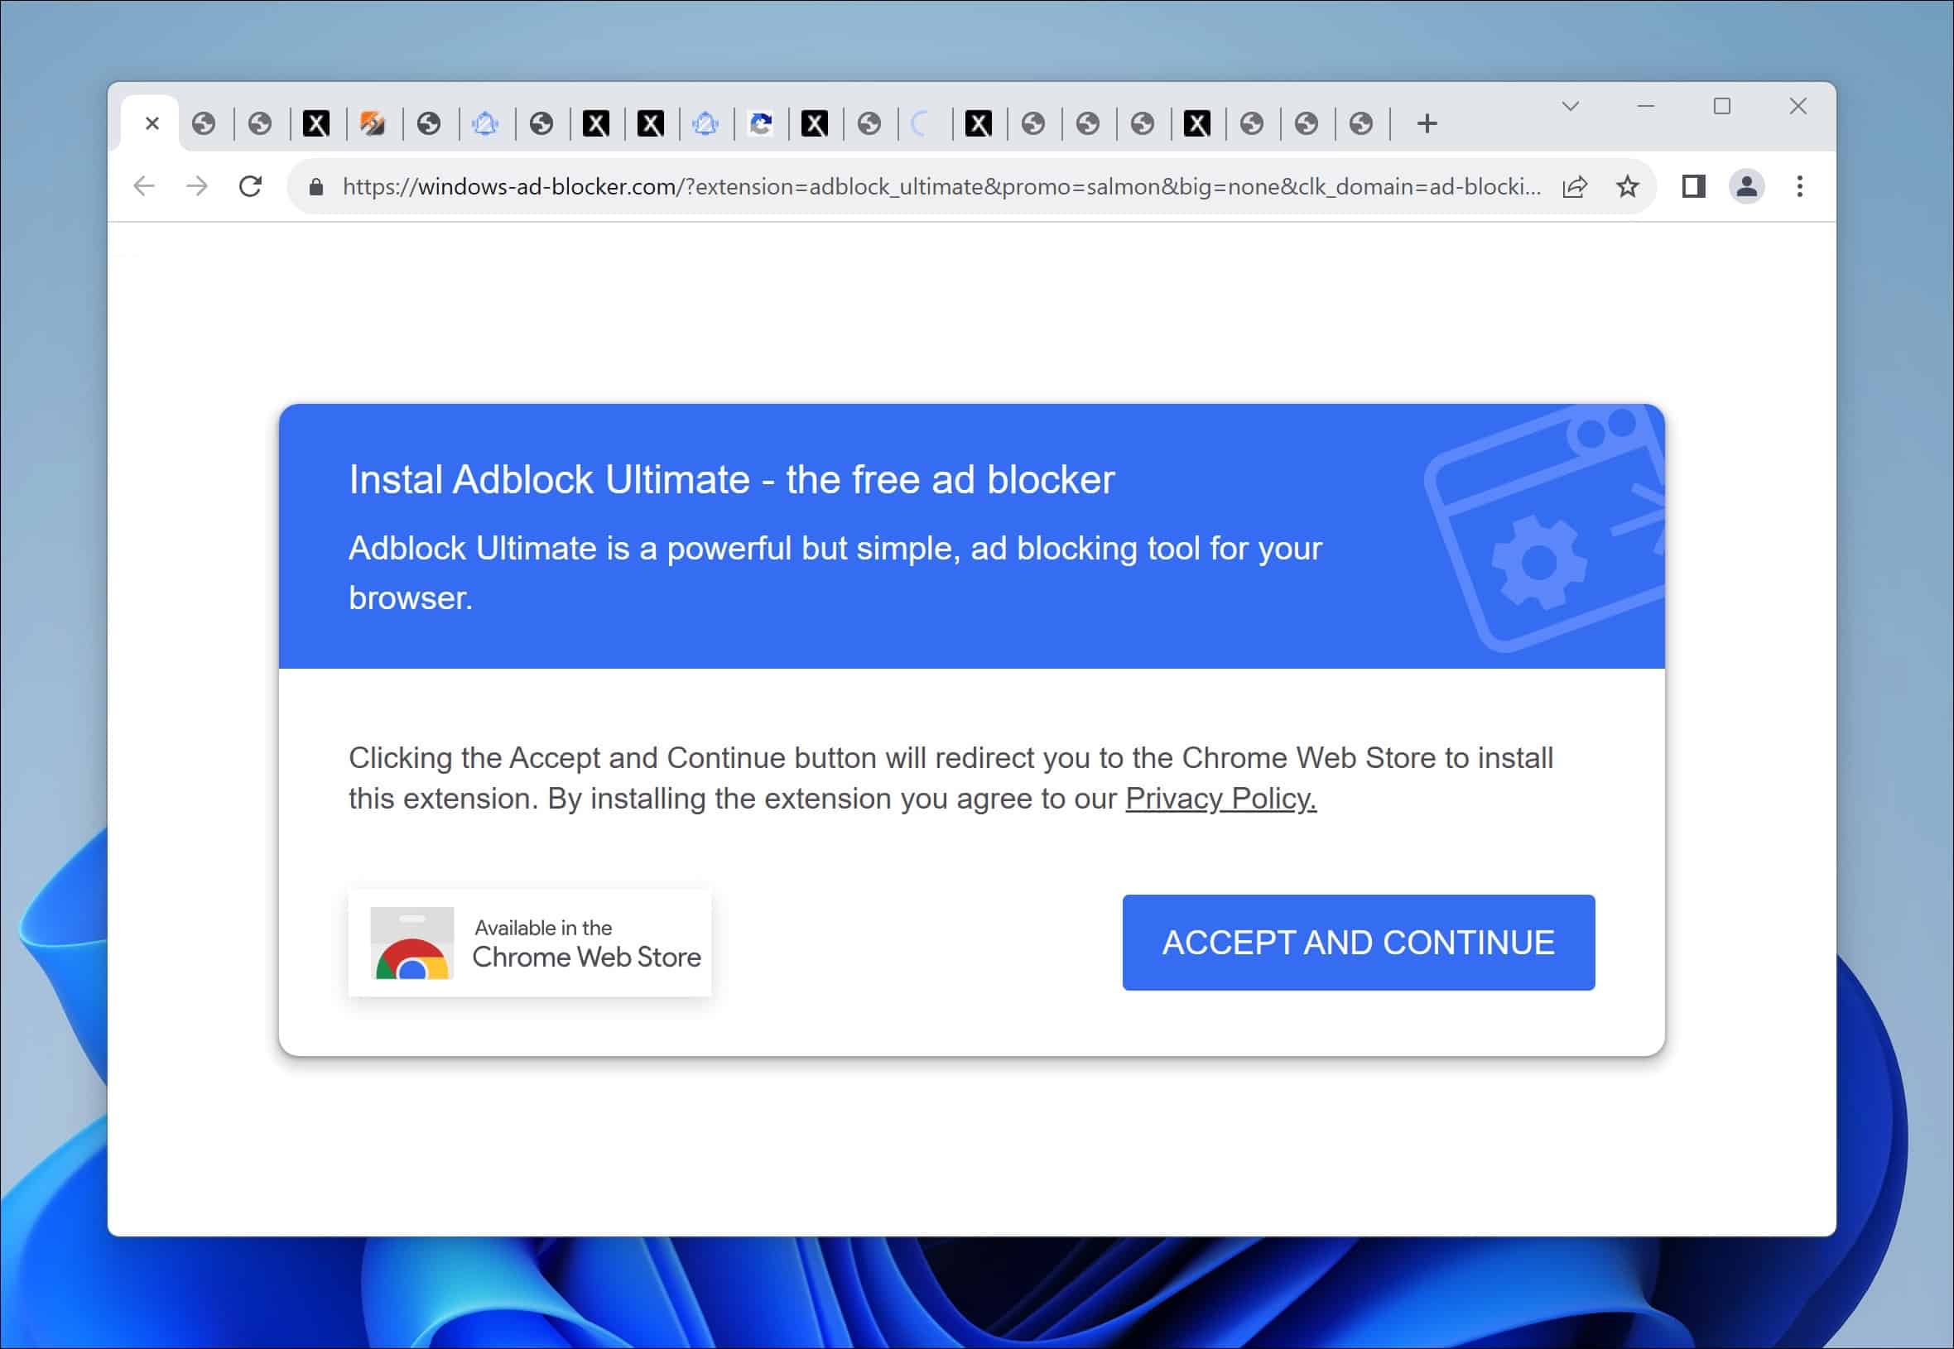Open the Privacy Policy link

(1221, 798)
